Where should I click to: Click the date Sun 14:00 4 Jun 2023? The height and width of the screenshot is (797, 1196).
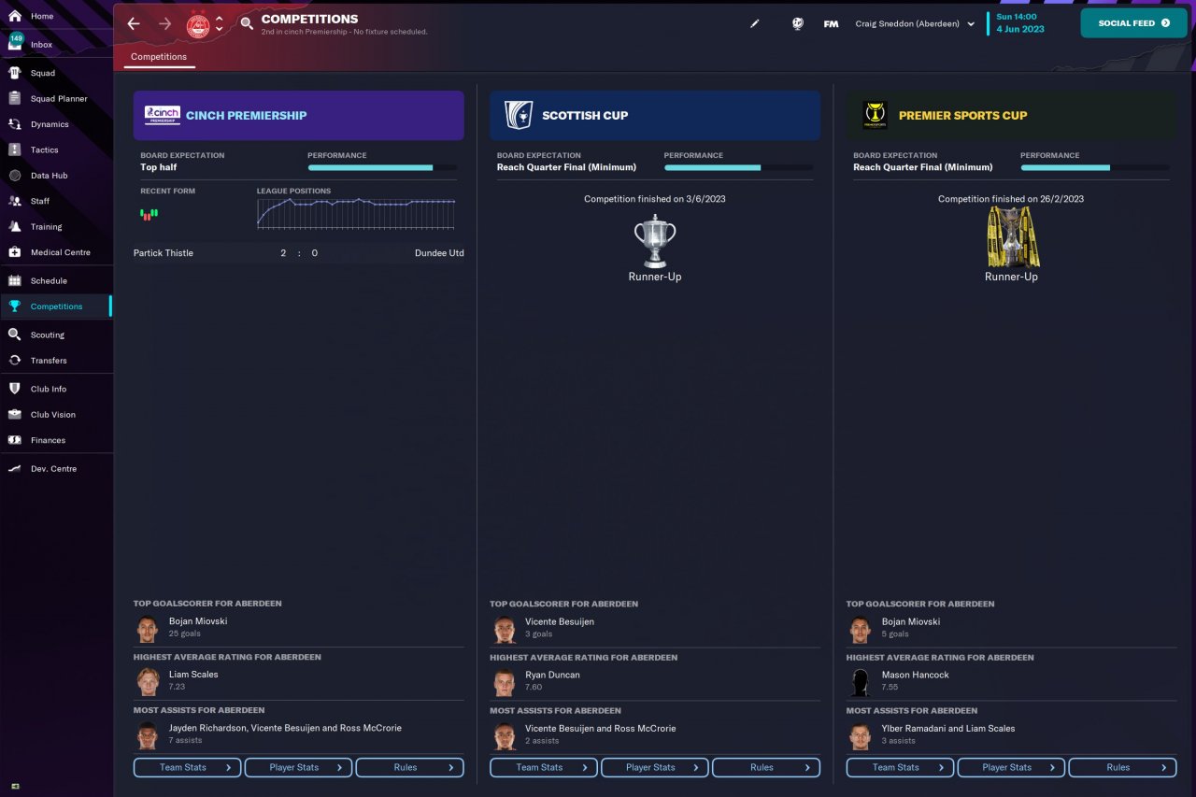[x=1020, y=22]
